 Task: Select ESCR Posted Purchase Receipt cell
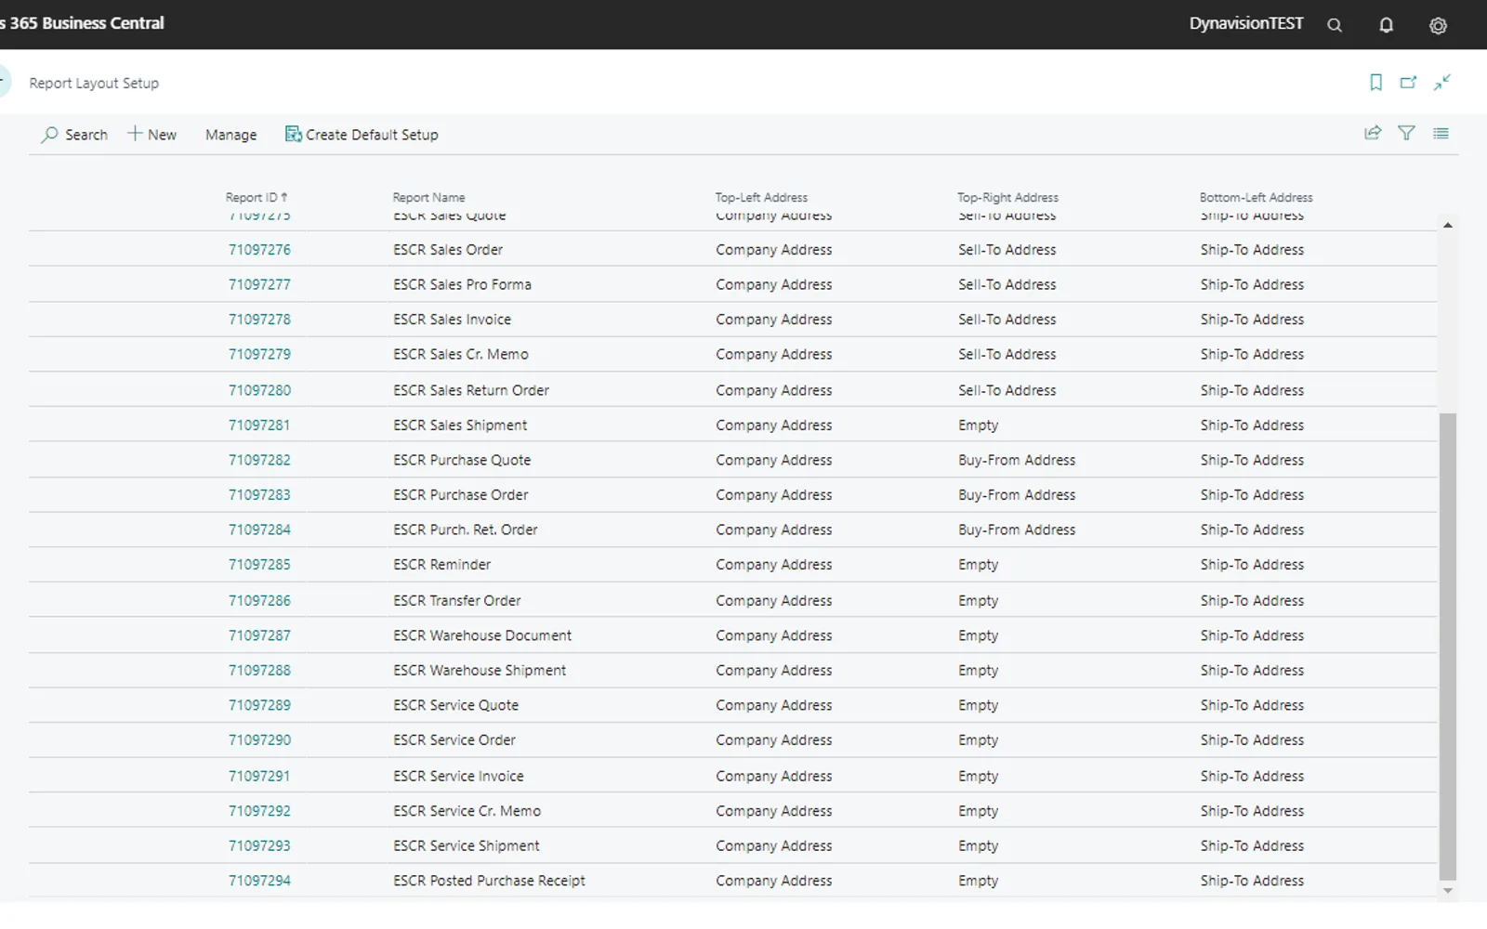point(489,881)
